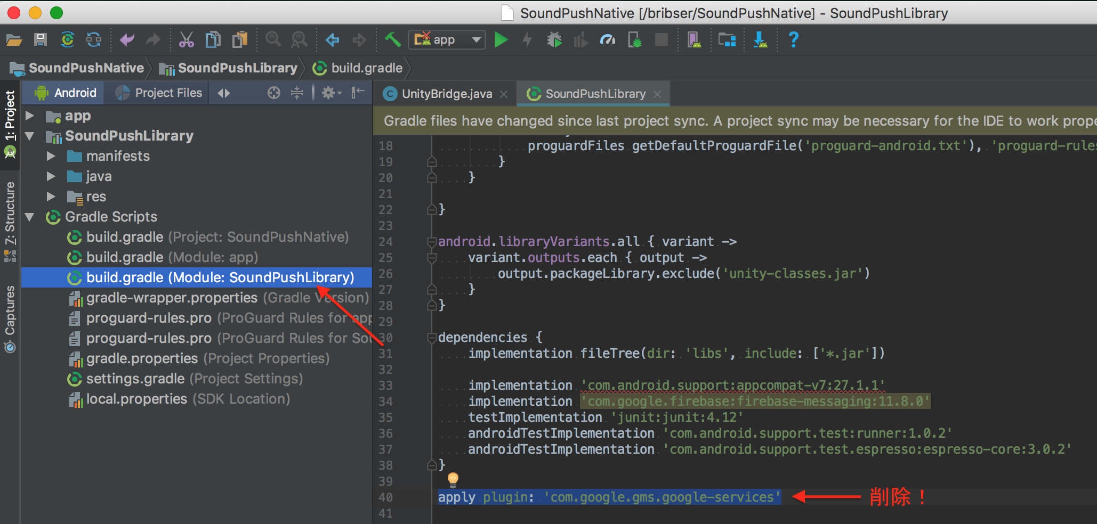Toggle the Z: Structure tool window
The height and width of the screenshot is (524, 1097).
pos(10,222)
